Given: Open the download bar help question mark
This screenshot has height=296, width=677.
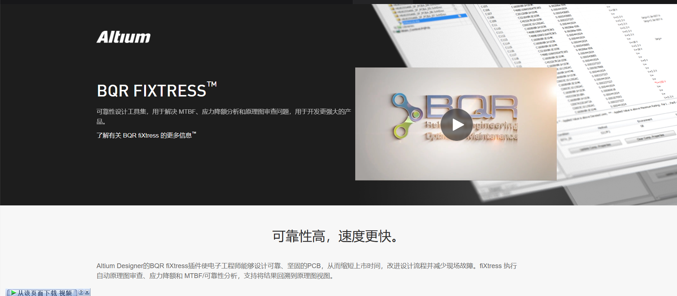Looking at the screenshot, I should tap(81, 292).
